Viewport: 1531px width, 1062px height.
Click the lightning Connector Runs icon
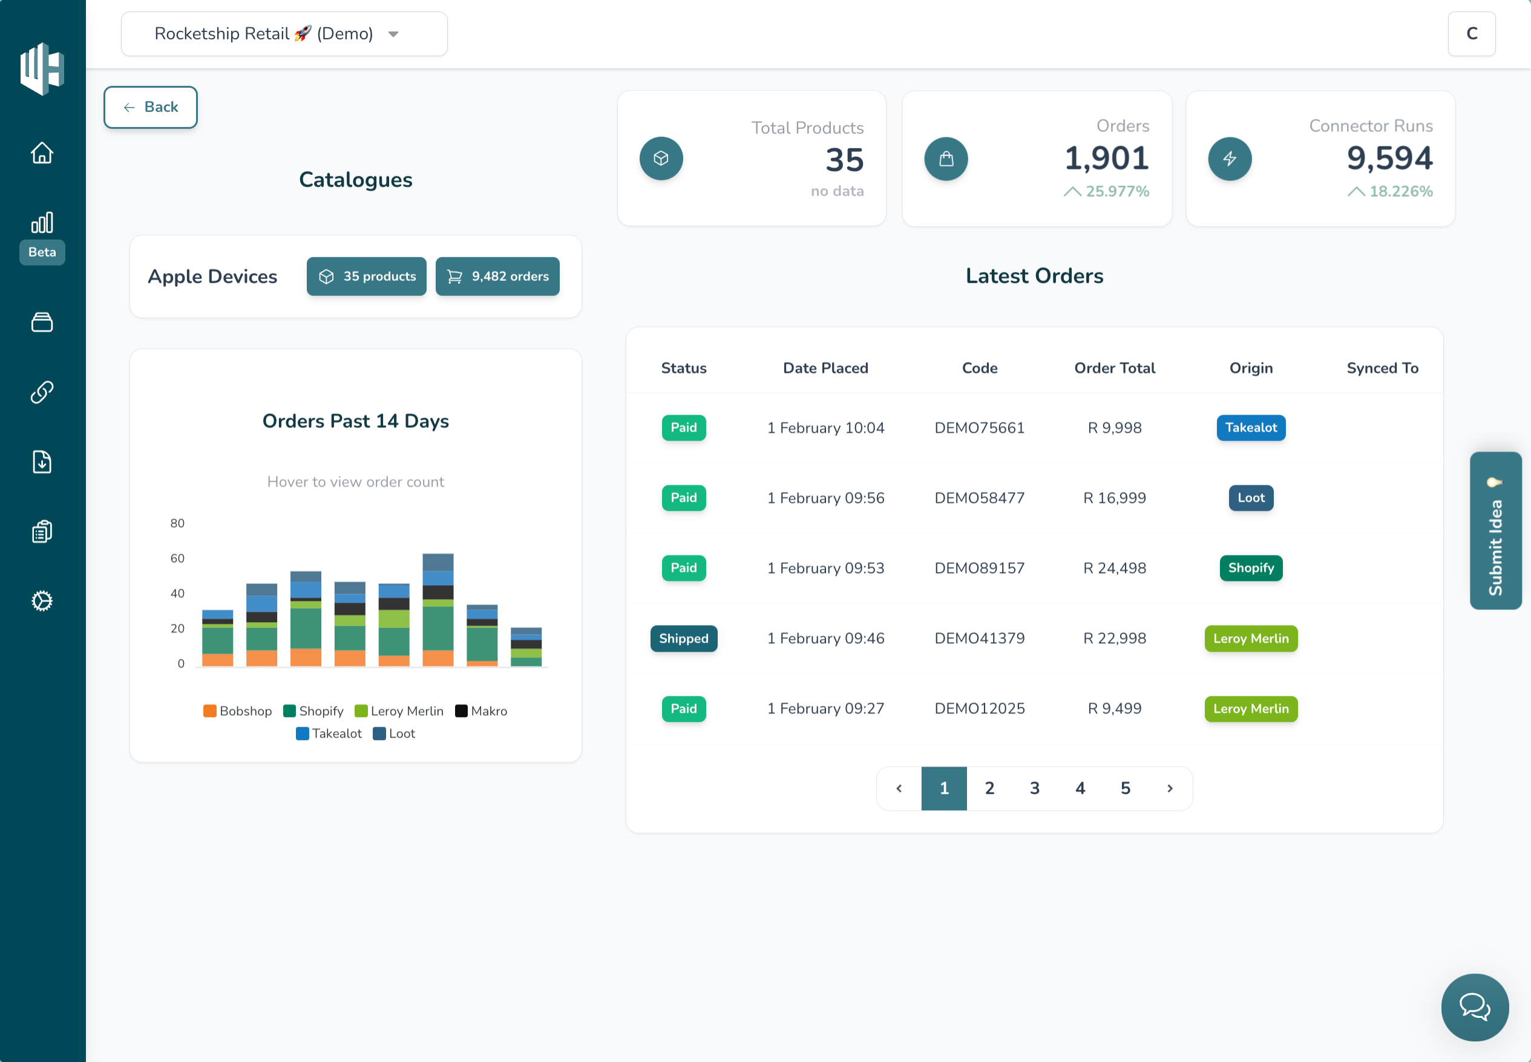coord(1229,159)
